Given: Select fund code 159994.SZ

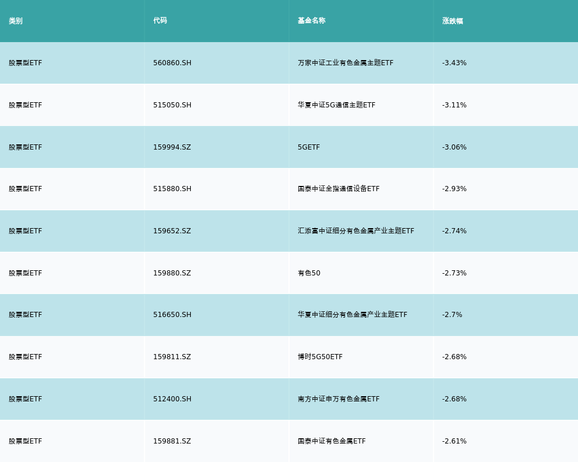Looking at the screenshot, I should (172, 147).
